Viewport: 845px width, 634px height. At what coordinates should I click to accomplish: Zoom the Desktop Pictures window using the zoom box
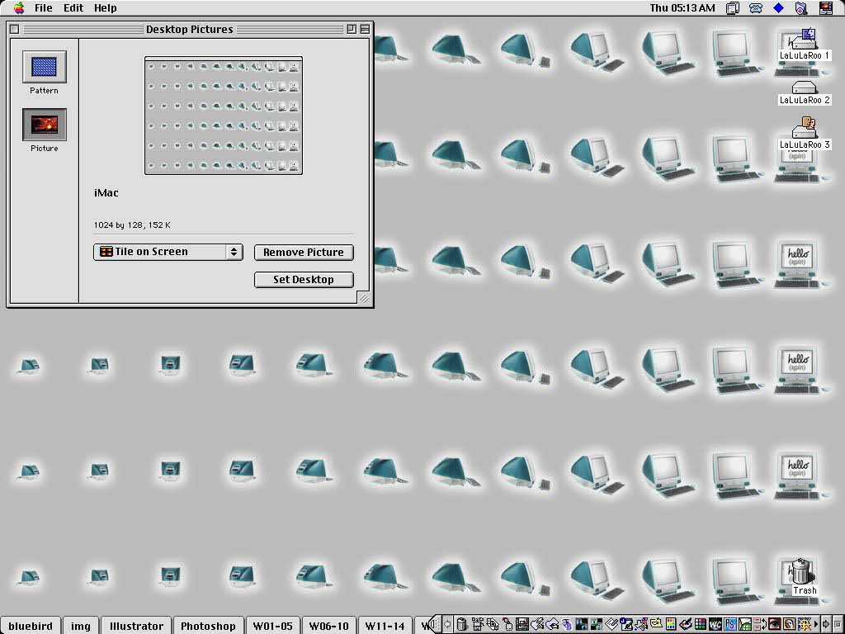352,29
